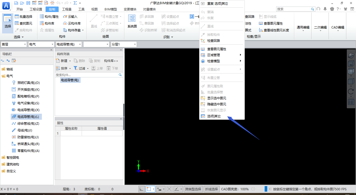Close the 导航栏 panel with its X

51,50
